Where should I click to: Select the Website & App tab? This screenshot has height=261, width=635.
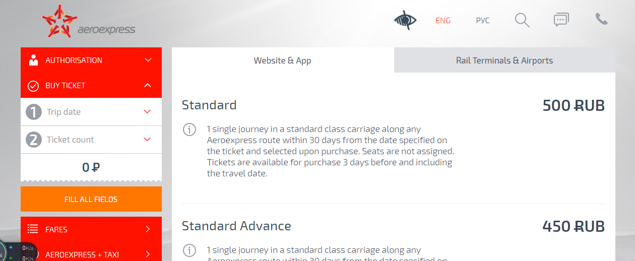(282, 60)
